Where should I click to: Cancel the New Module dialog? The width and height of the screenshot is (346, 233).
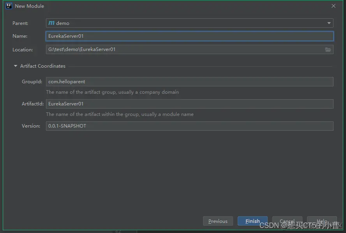tap(287, 221)
